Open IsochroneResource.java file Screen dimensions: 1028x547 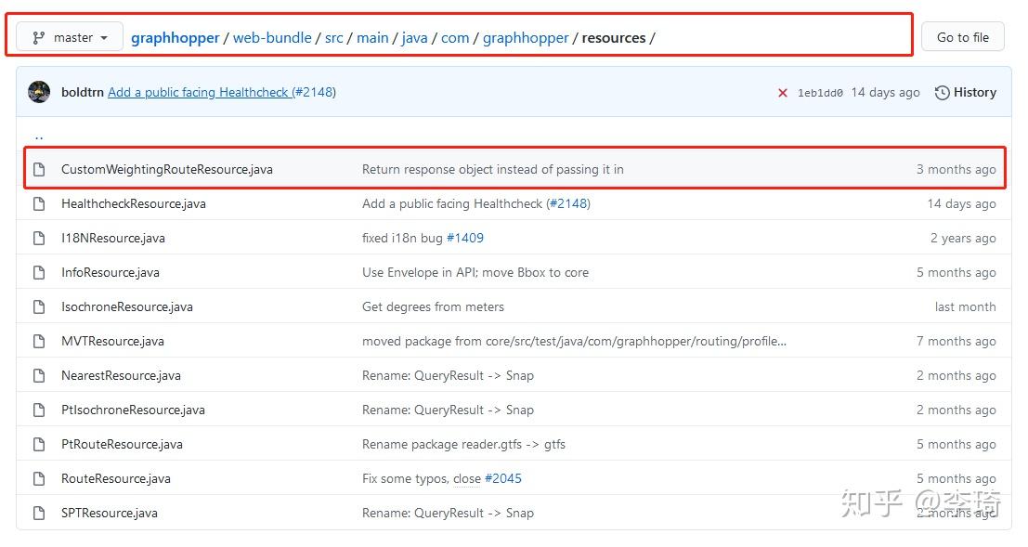click(x=127, y=307)
